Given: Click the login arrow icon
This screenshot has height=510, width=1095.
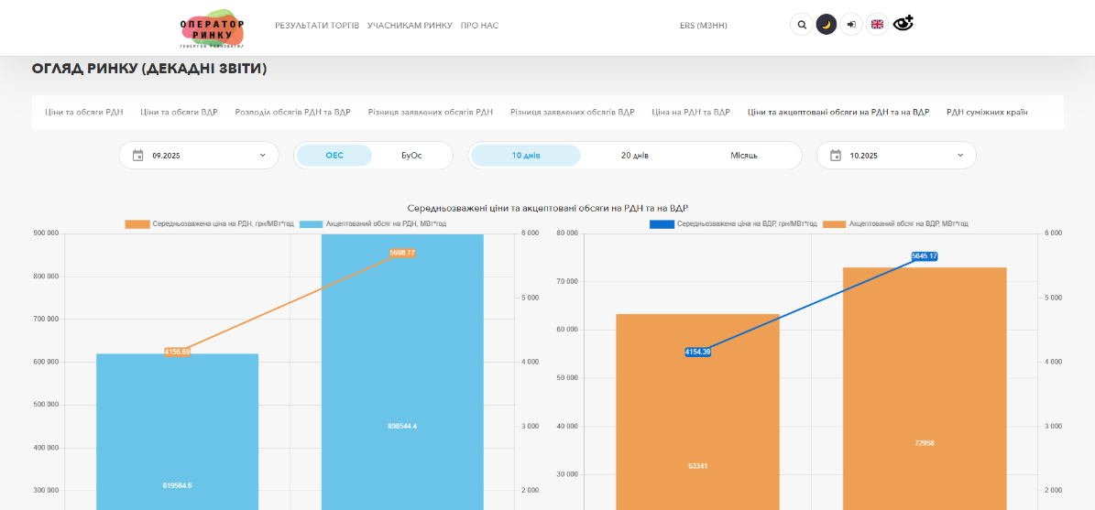Looking at the screenshot, I should click(851, 25).
